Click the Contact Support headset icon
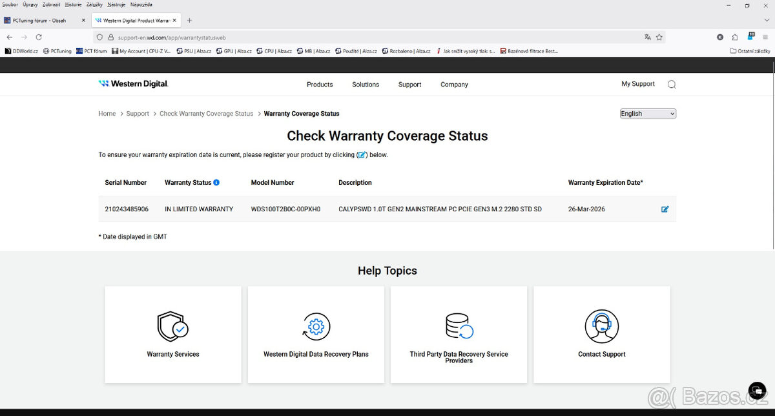Viewport: 775px width, 416px height. [601, 326]
